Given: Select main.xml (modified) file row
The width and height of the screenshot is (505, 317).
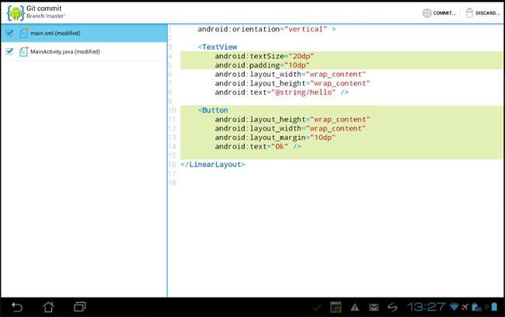Looking at the screenshot, I should (84, 33).
